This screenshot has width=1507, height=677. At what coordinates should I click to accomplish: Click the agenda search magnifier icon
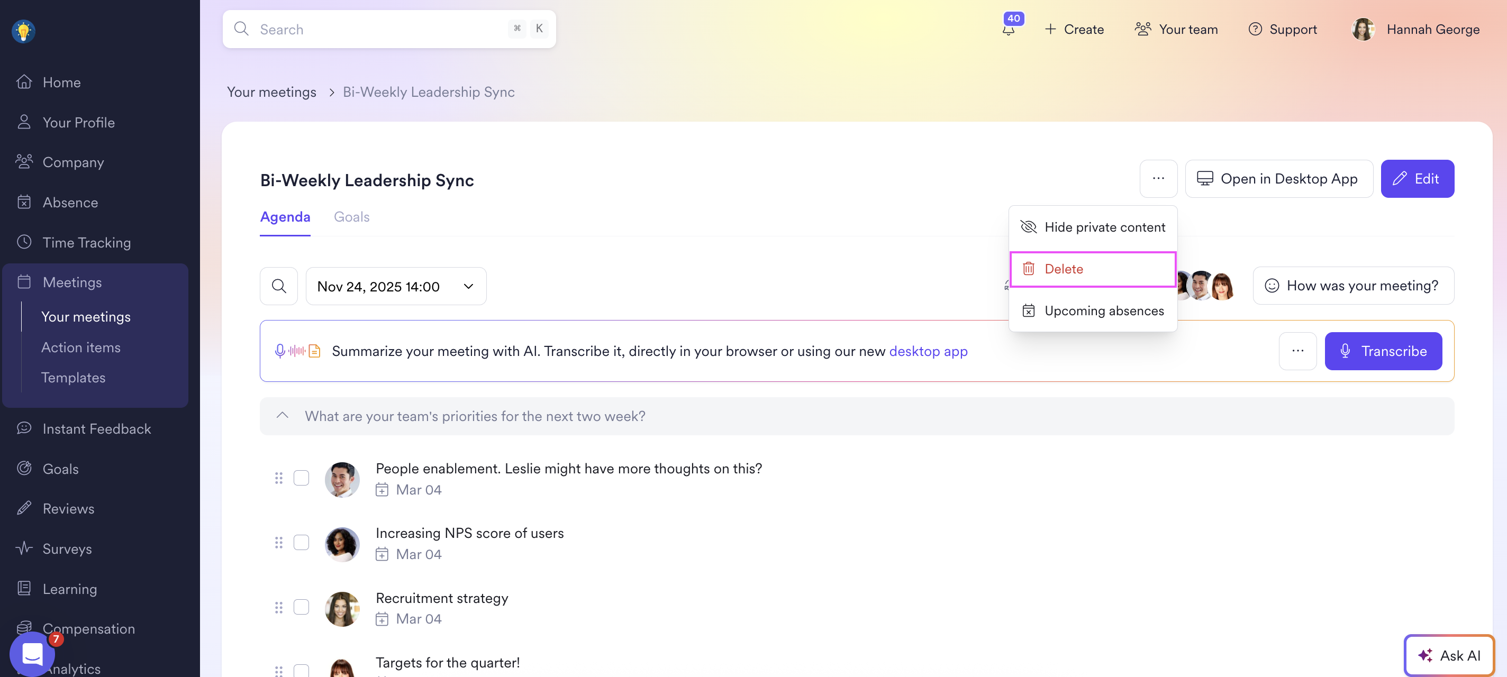[x=279, y=287]
